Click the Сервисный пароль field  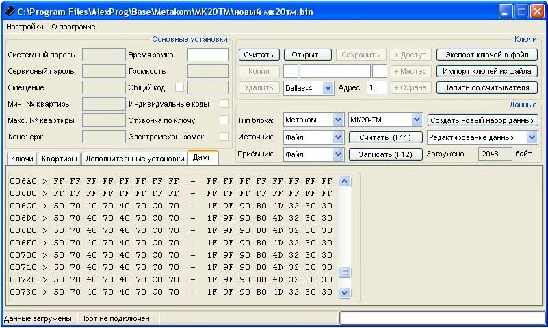[104, 71]
